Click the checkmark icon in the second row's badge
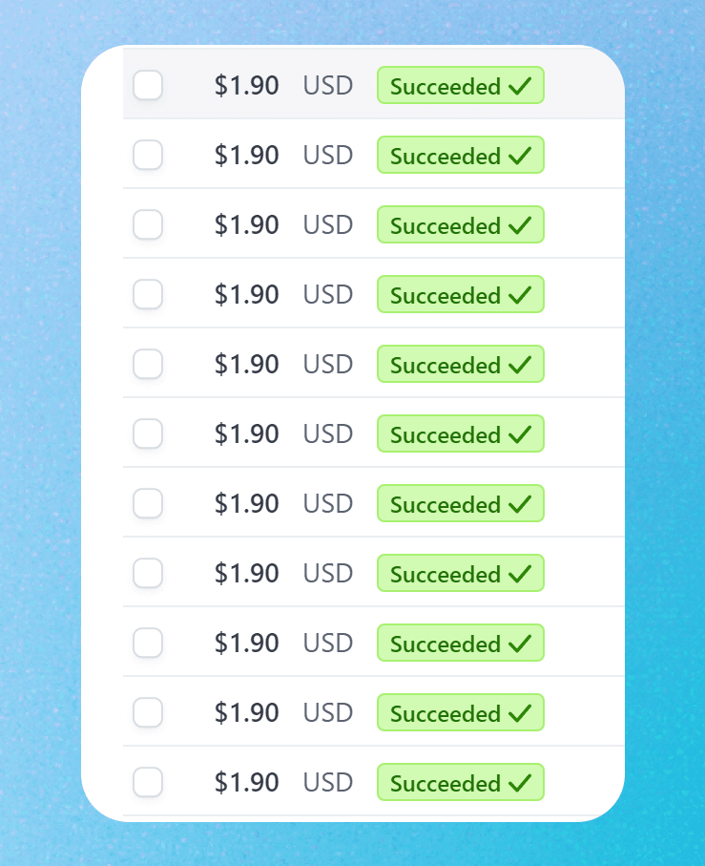This screenshot has height=866, width=705. point(520,156)
